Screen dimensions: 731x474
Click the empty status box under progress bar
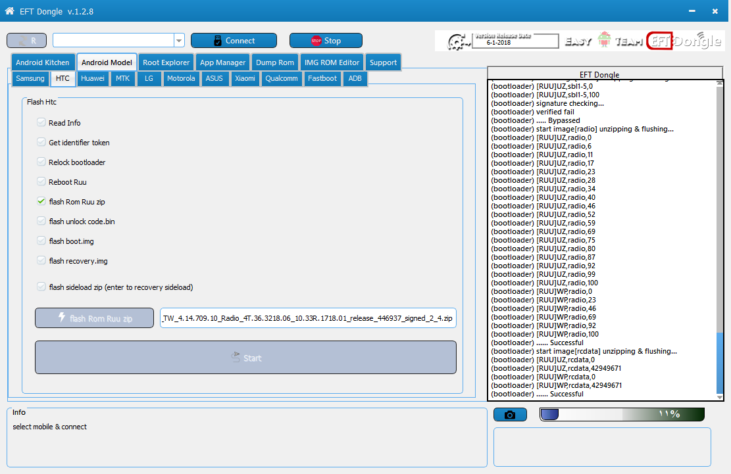(x=602, y=447)
